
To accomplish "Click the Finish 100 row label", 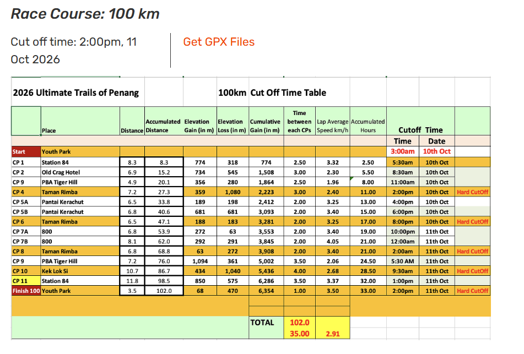I will click(26, 291).
